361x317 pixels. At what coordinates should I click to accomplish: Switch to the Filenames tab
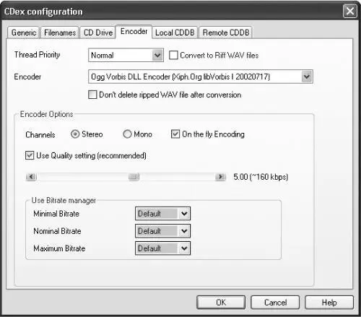60,32
